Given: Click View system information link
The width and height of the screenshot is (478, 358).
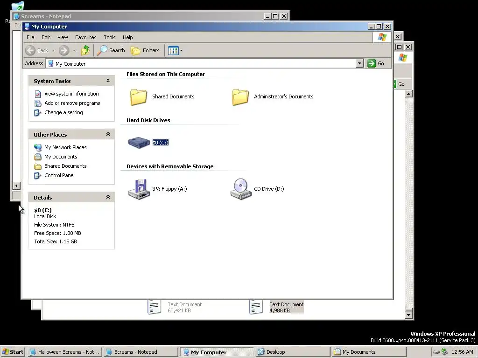Looking at the screenshot, I should 71,94.
